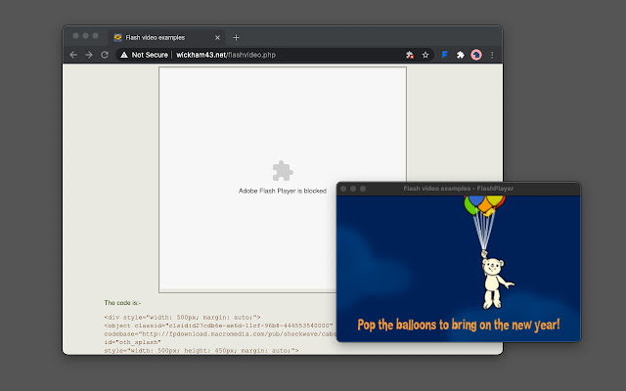Click the blocked plugin icon in address bar
626x391 pixels.
click(409, 55)
